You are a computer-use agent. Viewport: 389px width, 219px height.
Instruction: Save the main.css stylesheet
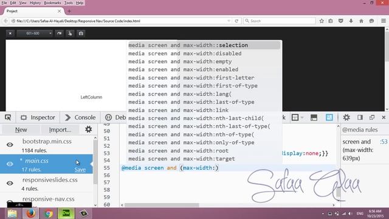click(x=80, y=170)
